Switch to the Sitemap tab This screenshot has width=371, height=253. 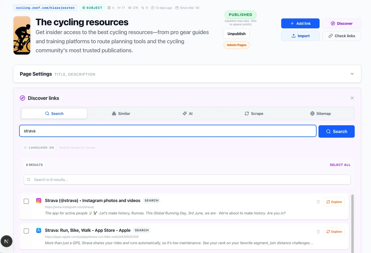tap(320, 114)
